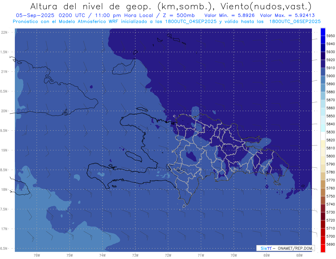This screenshot has width=336, height=259.
Task: Click the 75W longitude axis label
Action: 70,255
